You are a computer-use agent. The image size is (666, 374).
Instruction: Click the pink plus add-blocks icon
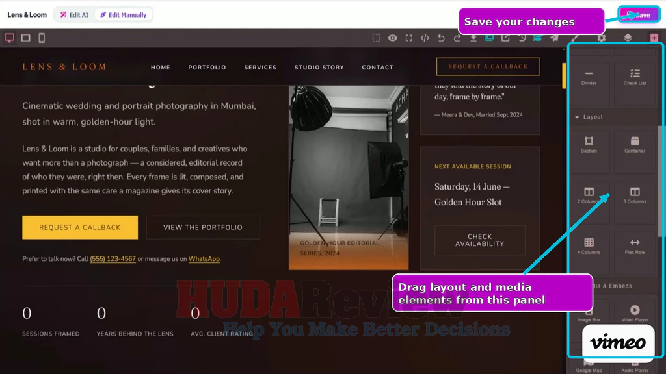[654, 38]
